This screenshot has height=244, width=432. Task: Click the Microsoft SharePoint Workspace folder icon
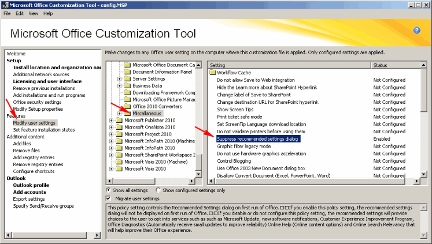point(119,155)
